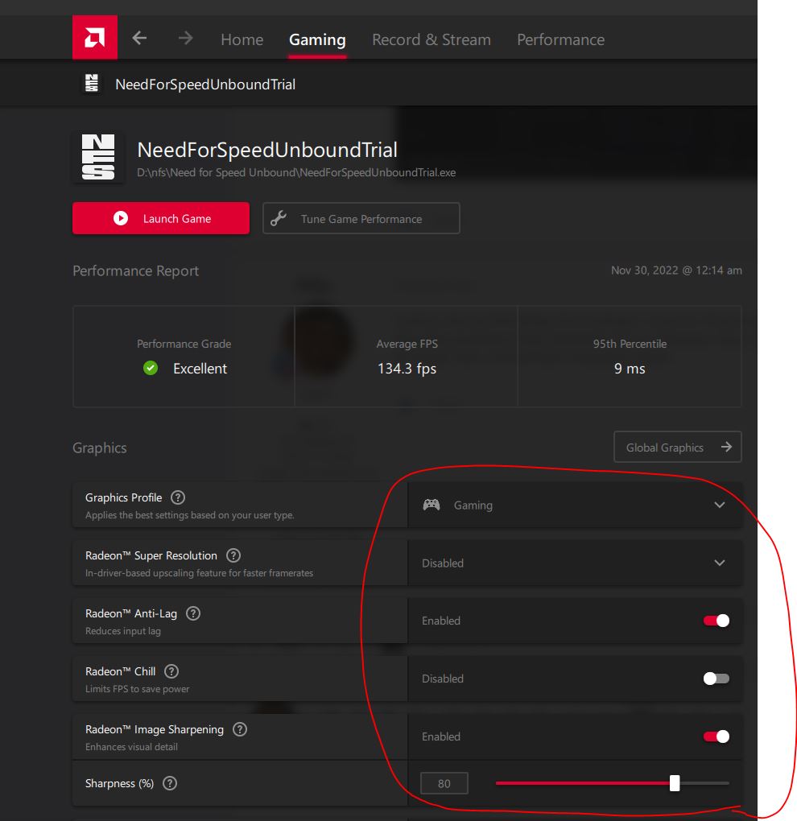
Task: Open the Performance tab
Action: 560,39
